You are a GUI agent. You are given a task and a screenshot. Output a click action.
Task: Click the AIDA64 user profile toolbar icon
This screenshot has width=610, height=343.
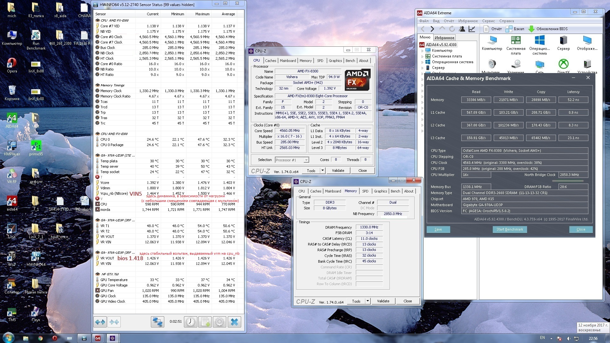click(x=462, y=29)
